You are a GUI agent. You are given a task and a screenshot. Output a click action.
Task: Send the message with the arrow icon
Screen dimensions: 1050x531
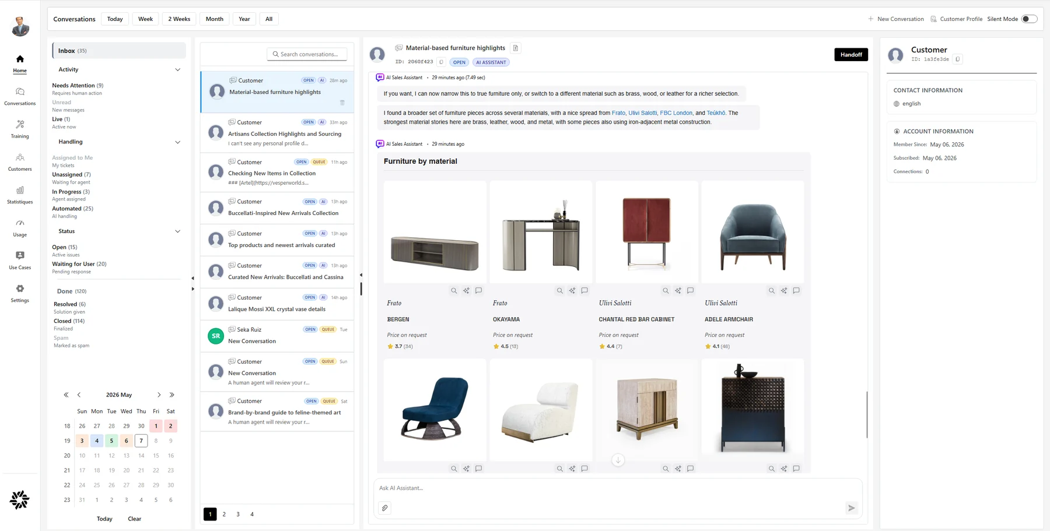coord(851,508)
